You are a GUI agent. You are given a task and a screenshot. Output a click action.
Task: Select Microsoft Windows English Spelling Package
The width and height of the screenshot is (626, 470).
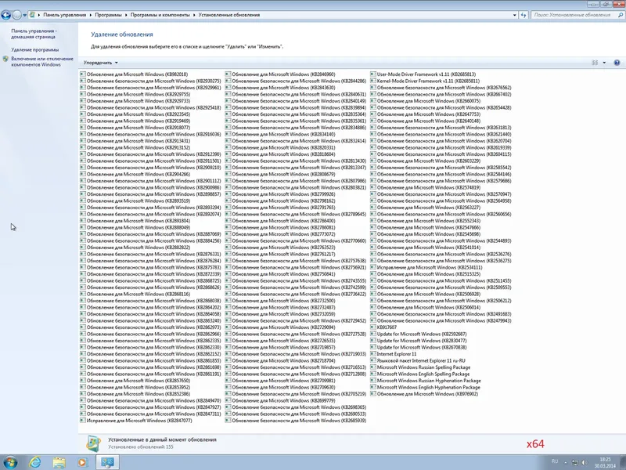pyautogui.click(x=420, y=374)
